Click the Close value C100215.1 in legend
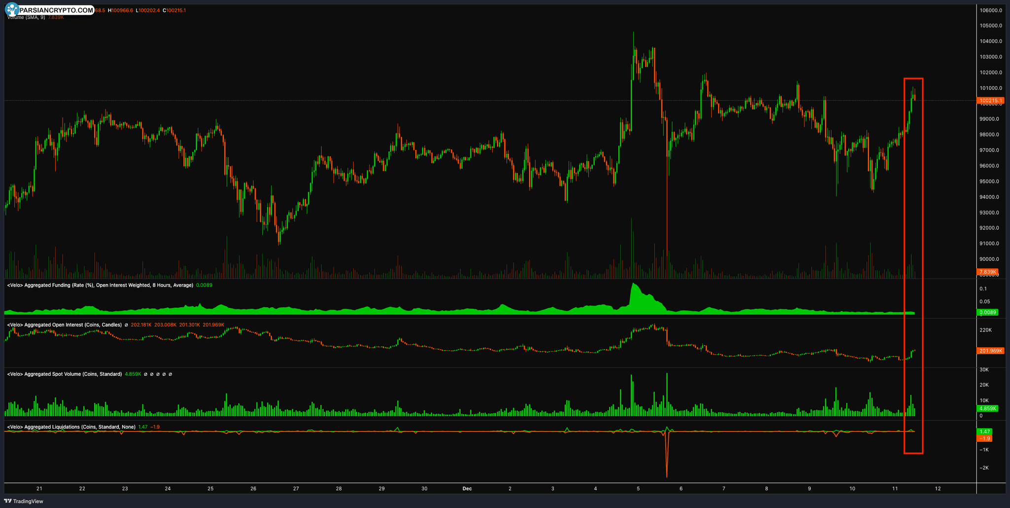1010x508 pixels. pos(174,10)
